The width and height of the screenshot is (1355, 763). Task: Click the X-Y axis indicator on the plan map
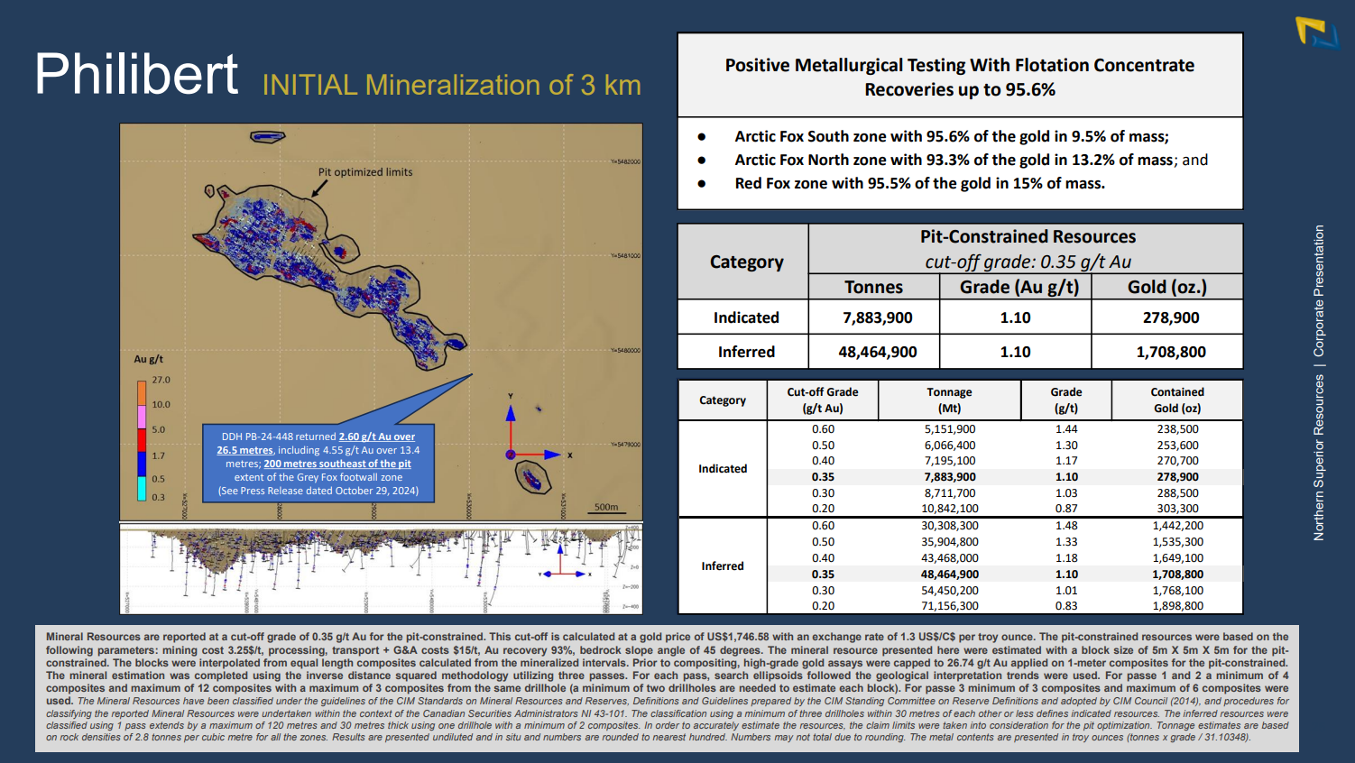pos(537,428)
